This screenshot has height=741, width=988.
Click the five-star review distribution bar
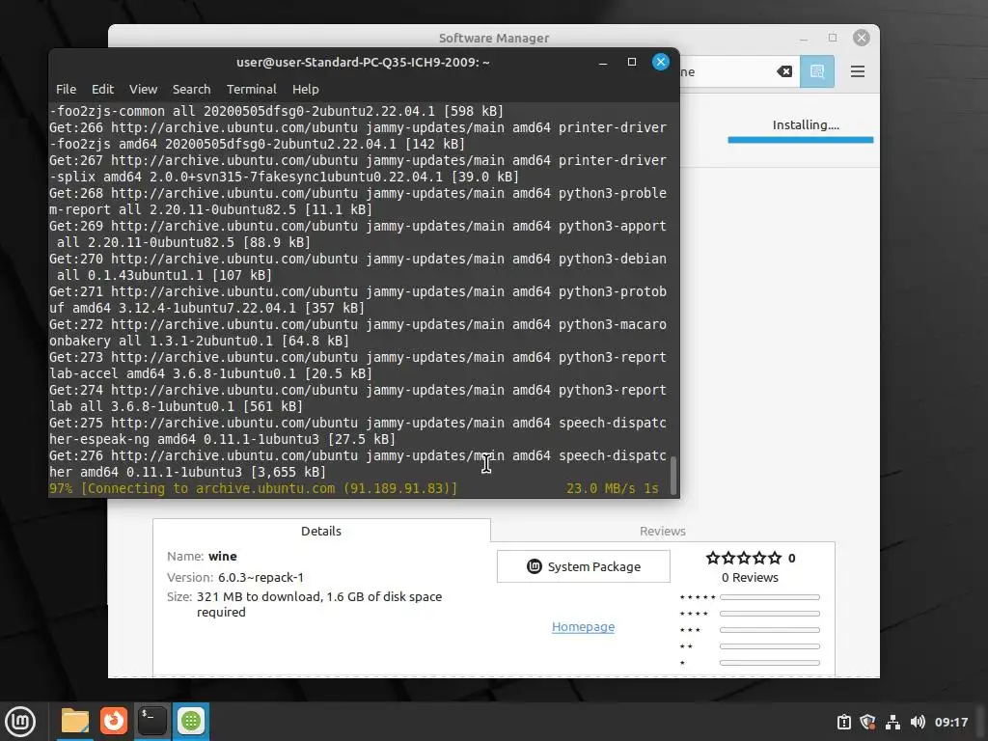point(769,596)
